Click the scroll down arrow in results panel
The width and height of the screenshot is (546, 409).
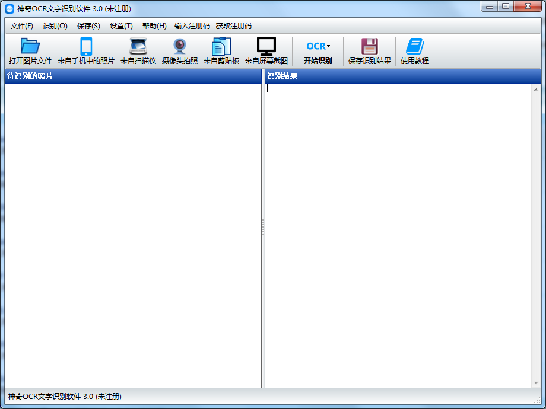tap(536, 383)
